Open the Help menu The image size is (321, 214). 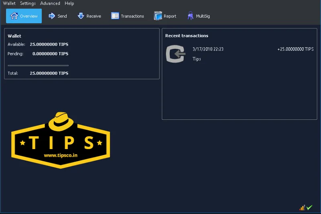(x=69, y=3)
